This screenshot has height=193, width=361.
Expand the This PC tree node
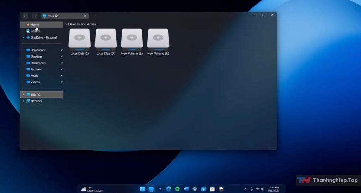click(x=23, y=95)
